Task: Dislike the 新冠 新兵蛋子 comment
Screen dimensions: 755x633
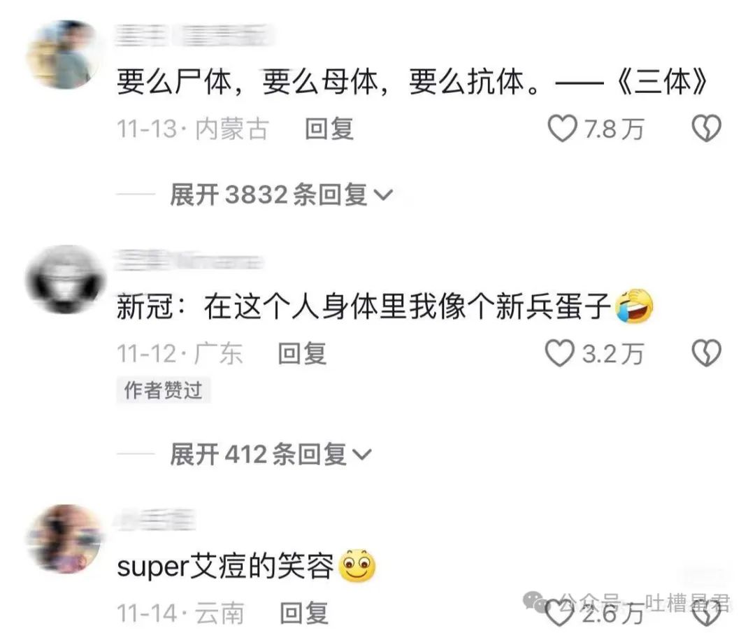Action: [706, 353]
